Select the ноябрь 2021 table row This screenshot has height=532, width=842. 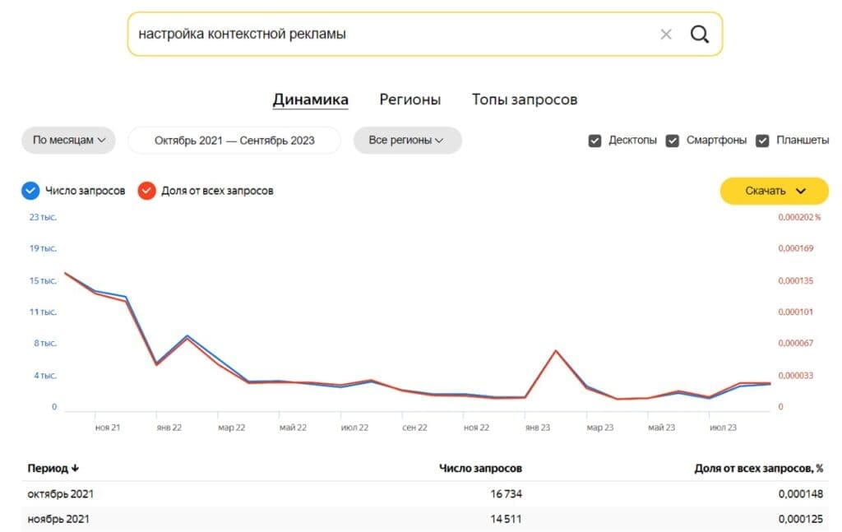coord(425,519)
